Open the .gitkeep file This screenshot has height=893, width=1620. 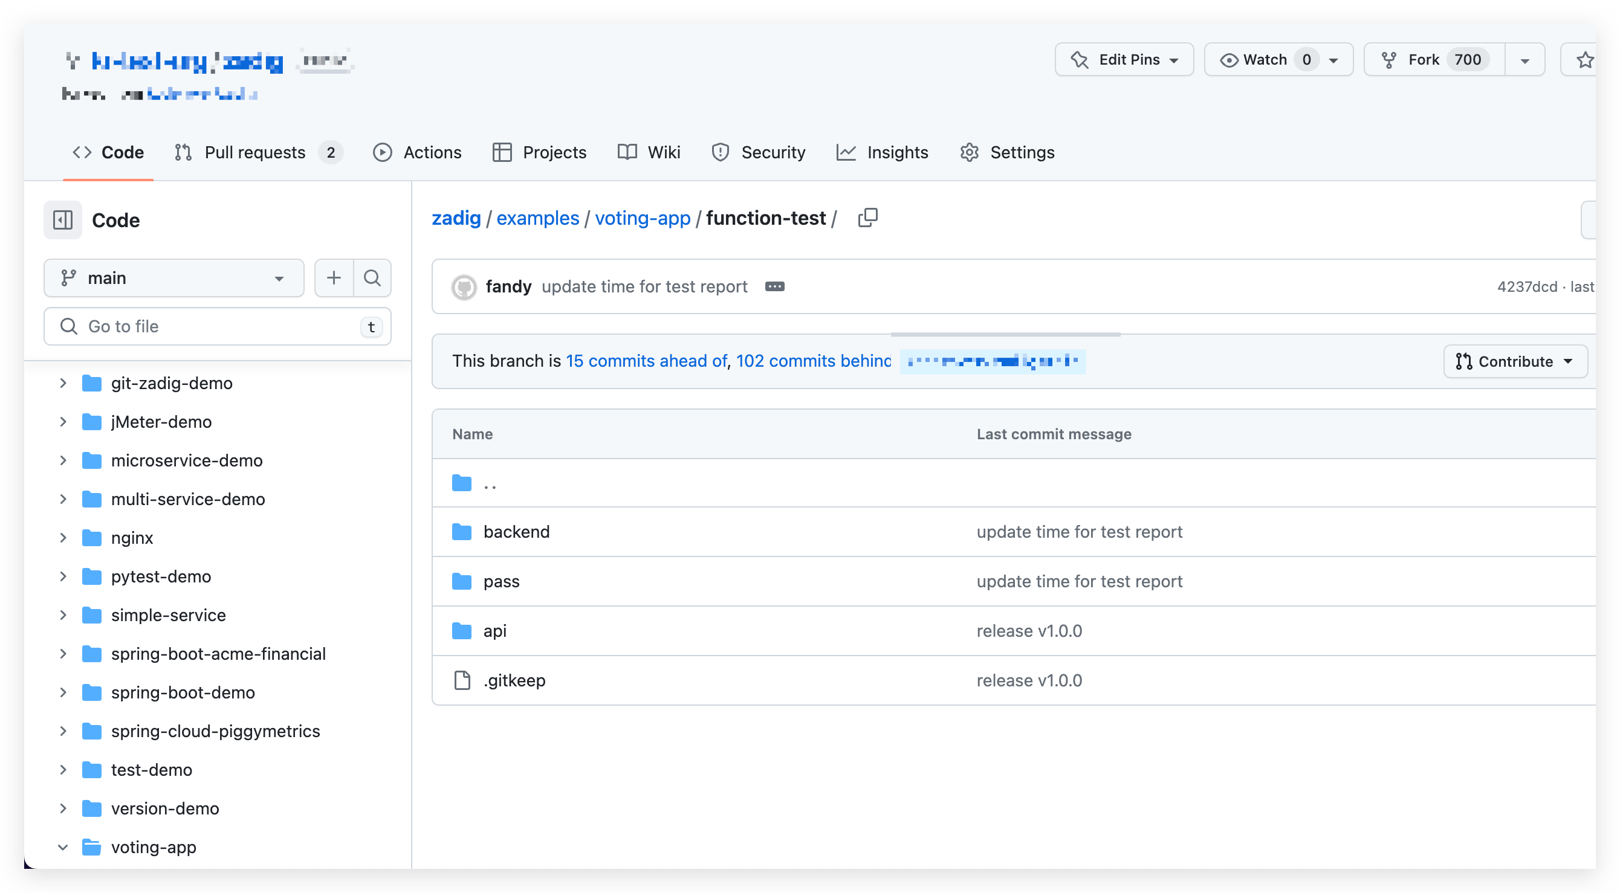click(x=514, y=680)
